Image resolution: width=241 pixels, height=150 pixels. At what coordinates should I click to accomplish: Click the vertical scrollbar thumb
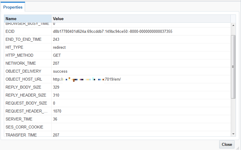(x=233, y=67)
